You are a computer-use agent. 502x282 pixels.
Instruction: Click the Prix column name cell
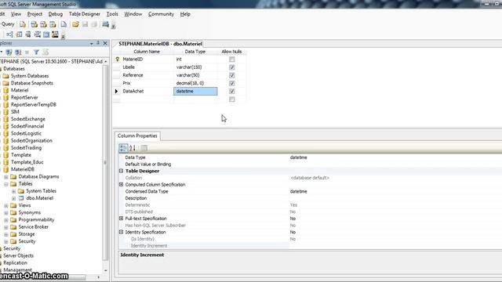[x=147, y=83]
